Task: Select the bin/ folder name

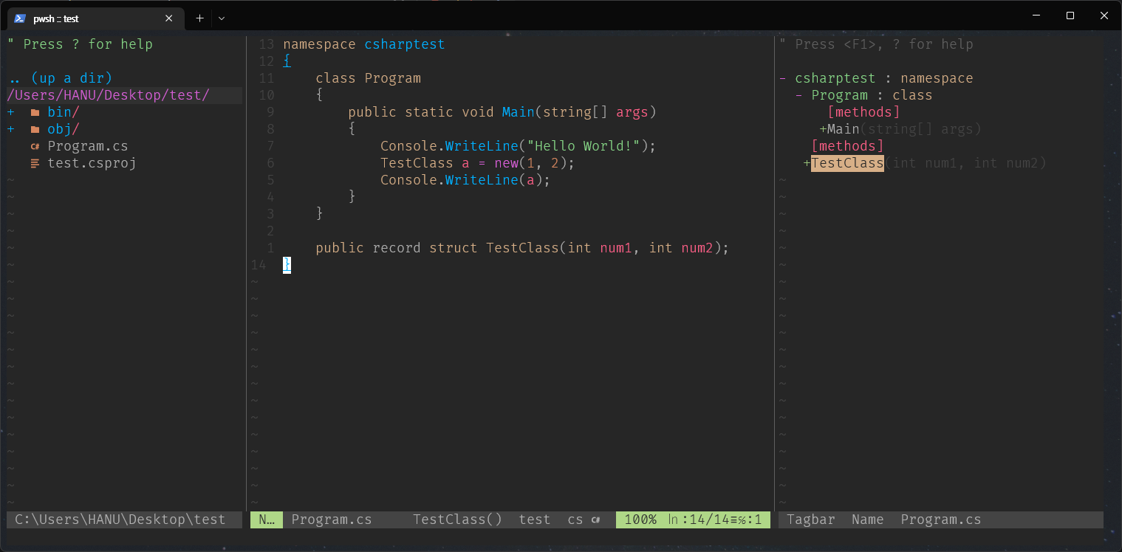Action: tap(64, 112)
